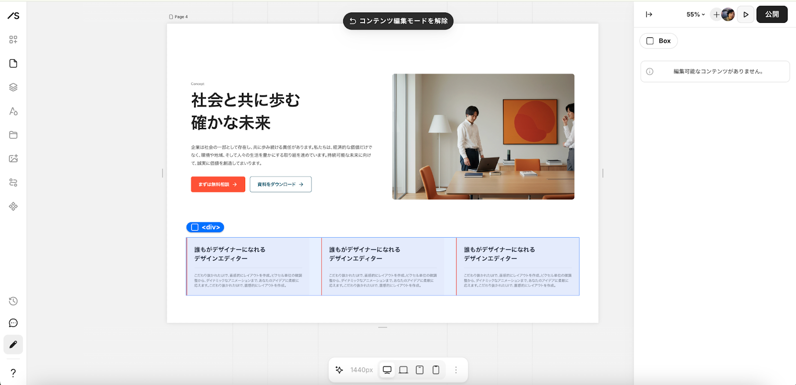Open the image assets panel
The image size is (796, 385).
[x=13, y=159]
